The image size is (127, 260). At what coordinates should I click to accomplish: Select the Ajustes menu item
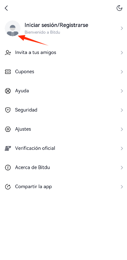(x=63, y=129)
